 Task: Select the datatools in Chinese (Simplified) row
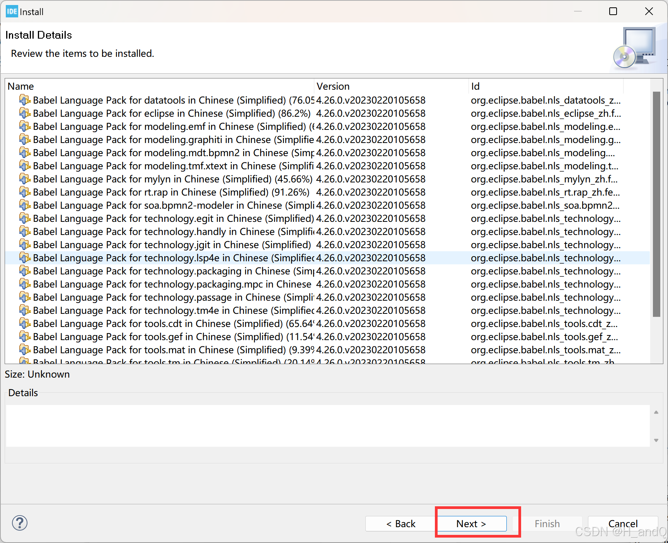(x=327, y=100)
